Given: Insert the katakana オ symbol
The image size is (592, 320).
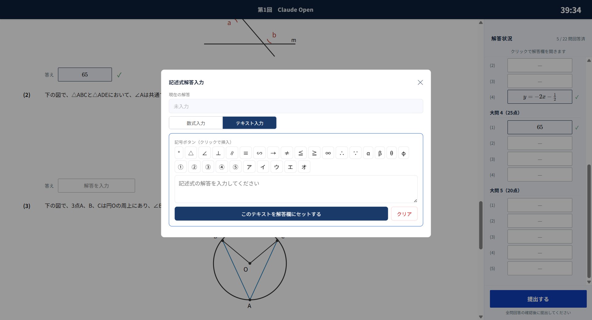Looking at the screenshot, I should pos(304,167).
